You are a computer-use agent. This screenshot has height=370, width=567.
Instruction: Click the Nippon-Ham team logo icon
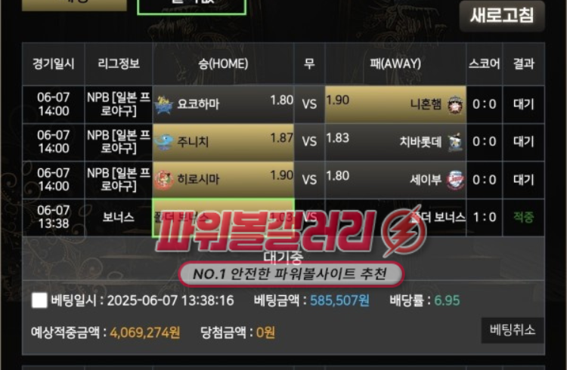455,106
